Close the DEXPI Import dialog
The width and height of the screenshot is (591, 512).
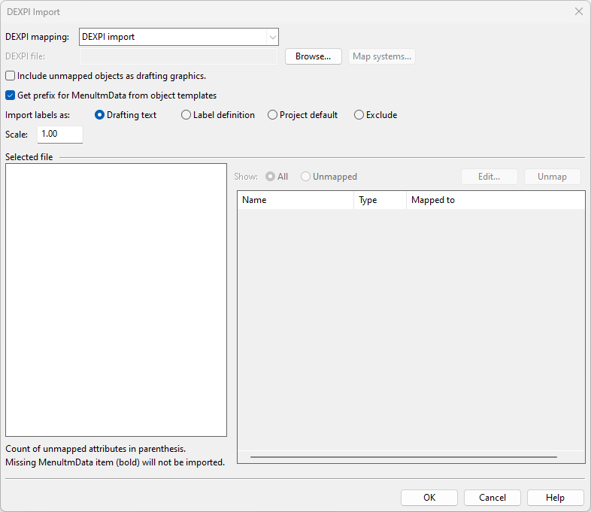coord(578,11)
